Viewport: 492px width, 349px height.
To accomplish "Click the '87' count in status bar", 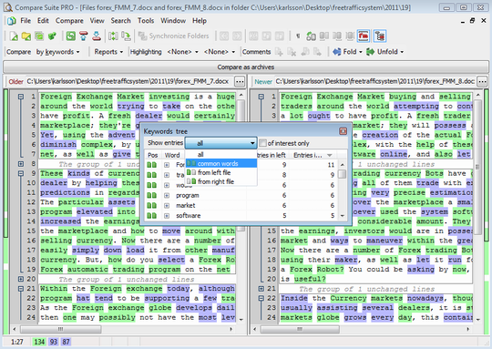I will [66, 342].
